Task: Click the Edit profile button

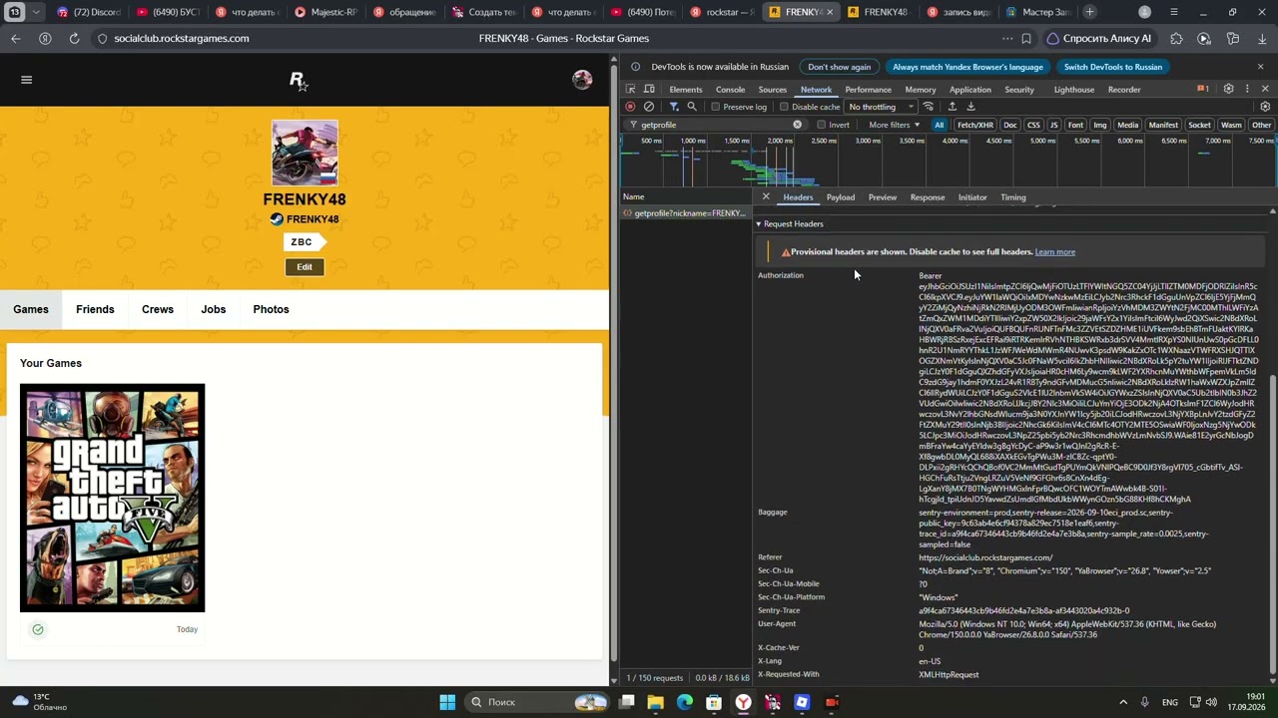Action: click(305, 267)
